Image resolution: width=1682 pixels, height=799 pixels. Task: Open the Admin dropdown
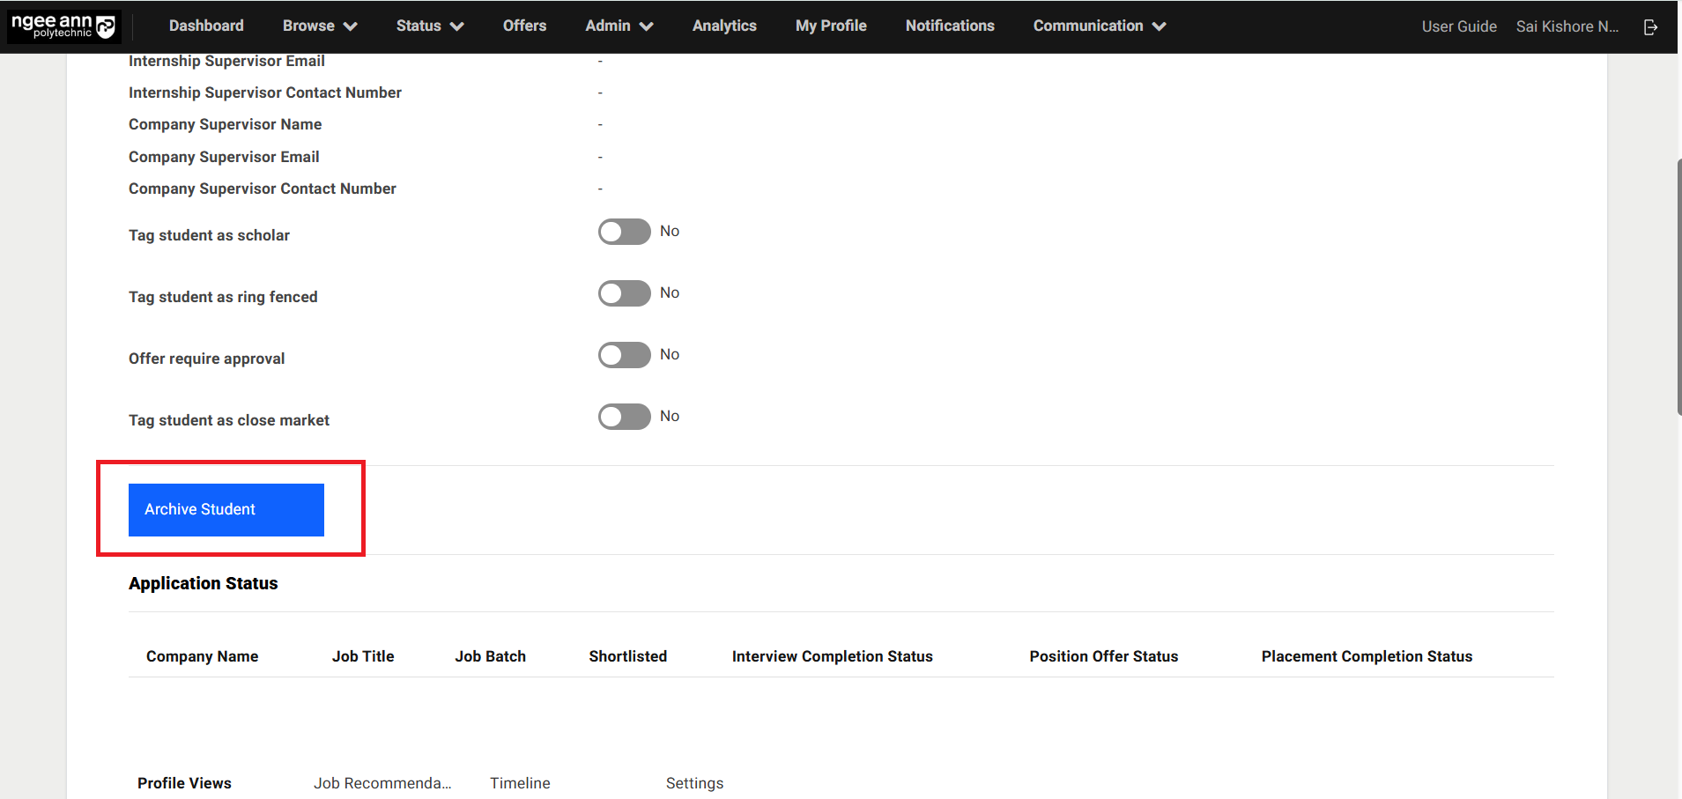pos(618,26)
